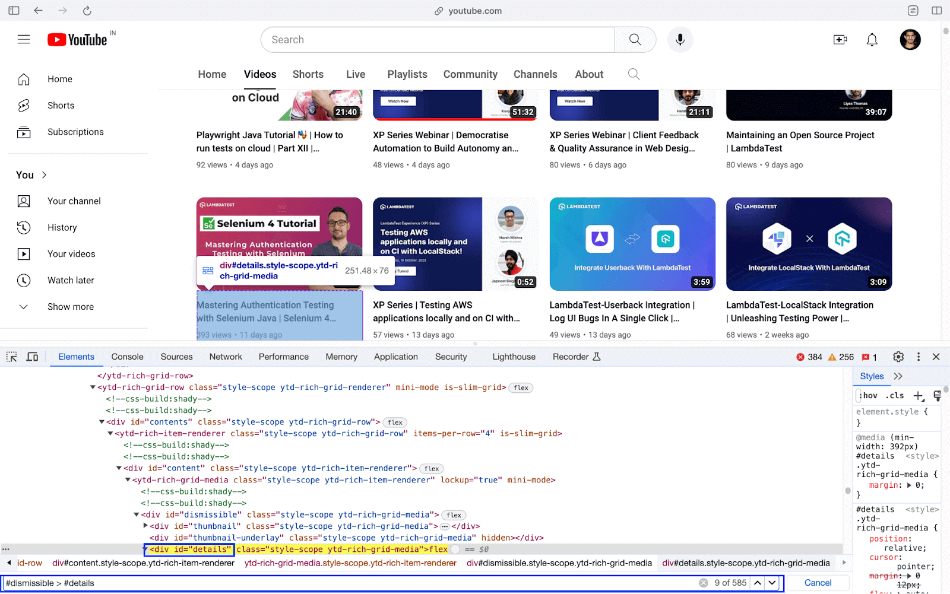
Task: Toggle flex badge on ytd-rich-grid-row element
Action: point(521,387)
